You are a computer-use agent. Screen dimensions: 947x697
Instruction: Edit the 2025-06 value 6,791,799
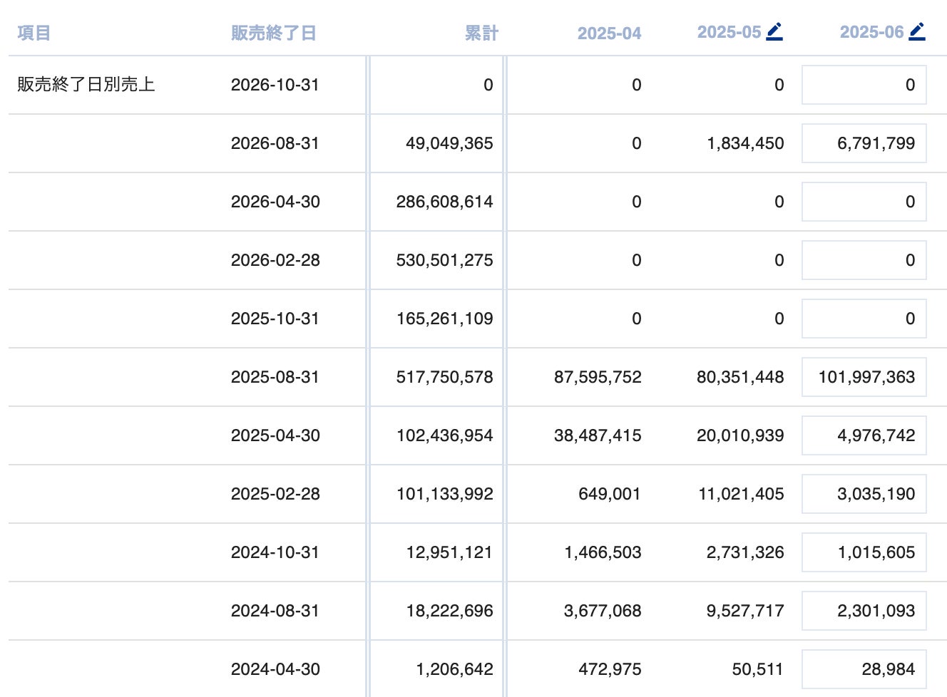pos(864,143)
